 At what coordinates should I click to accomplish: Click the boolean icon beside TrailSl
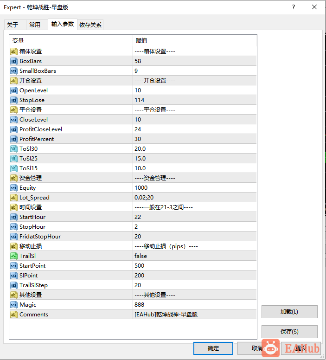[x=14, y=256]
